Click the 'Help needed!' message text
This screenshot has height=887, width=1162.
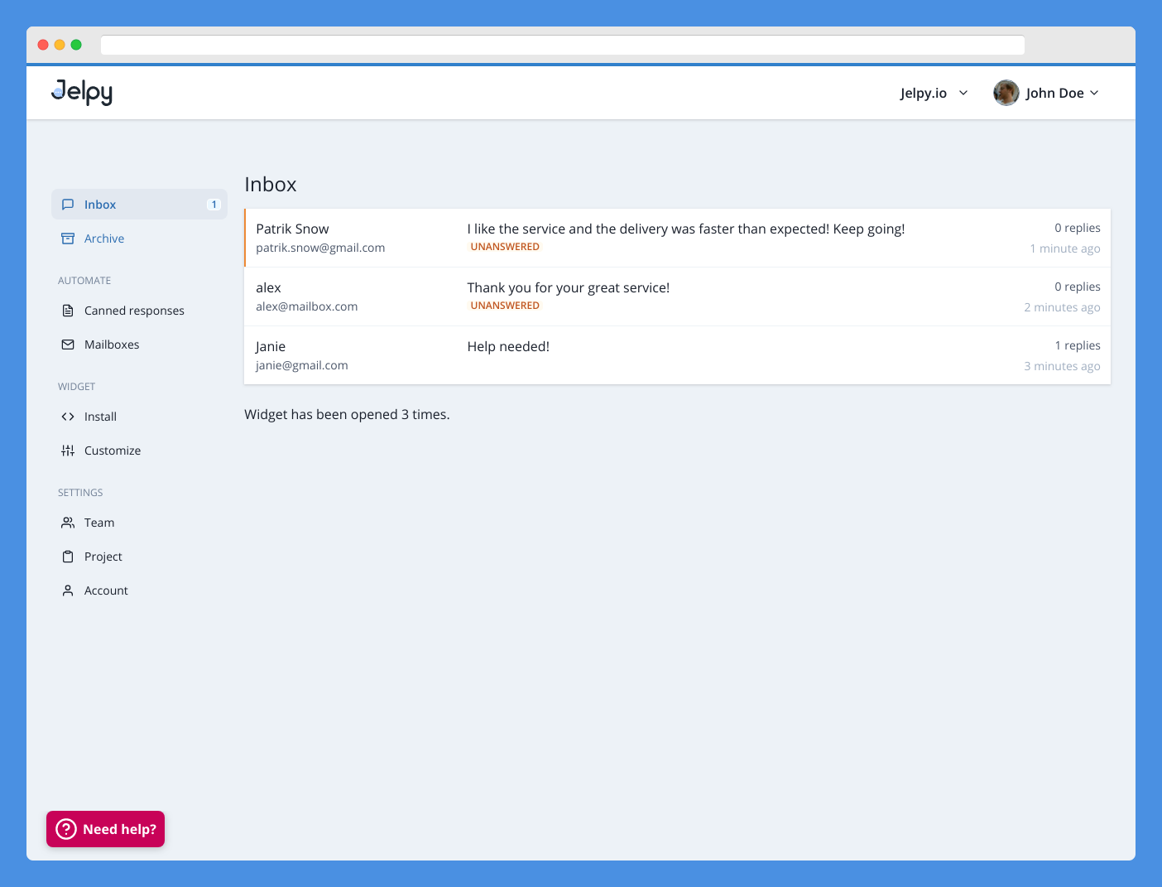click(x=508, y=346)
